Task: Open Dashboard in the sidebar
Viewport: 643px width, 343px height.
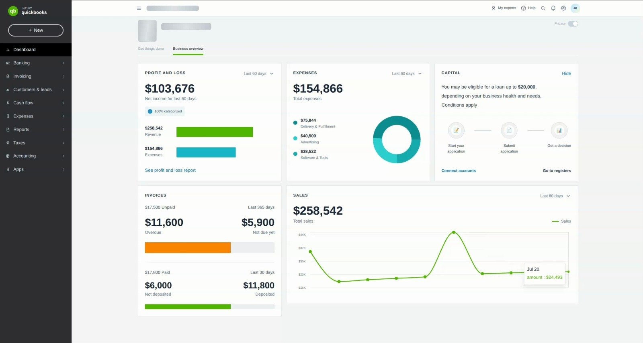Action: pos(36,50)
